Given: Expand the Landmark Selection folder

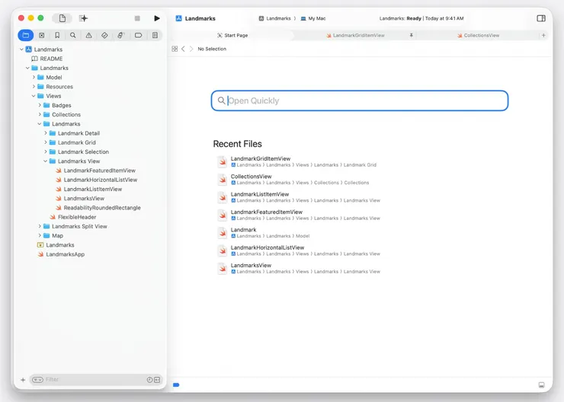Looking at the screenshot, I should [46, 152].
